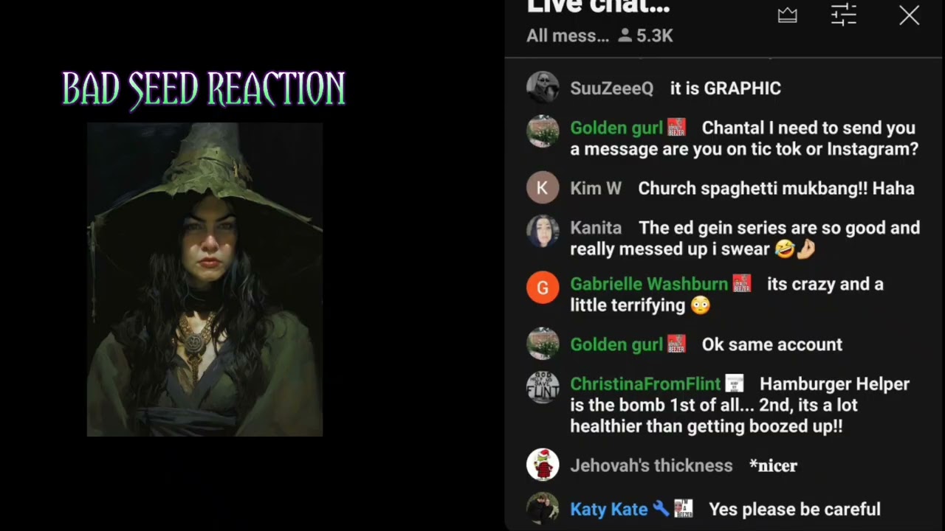Click Kim W's letter K avatar
This screenshot has width=945, height=531.
543,188
